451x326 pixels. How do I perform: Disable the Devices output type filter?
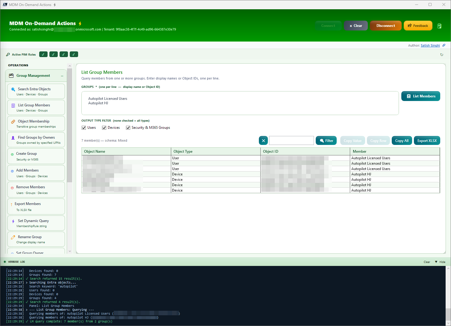(x=104, y=128)
